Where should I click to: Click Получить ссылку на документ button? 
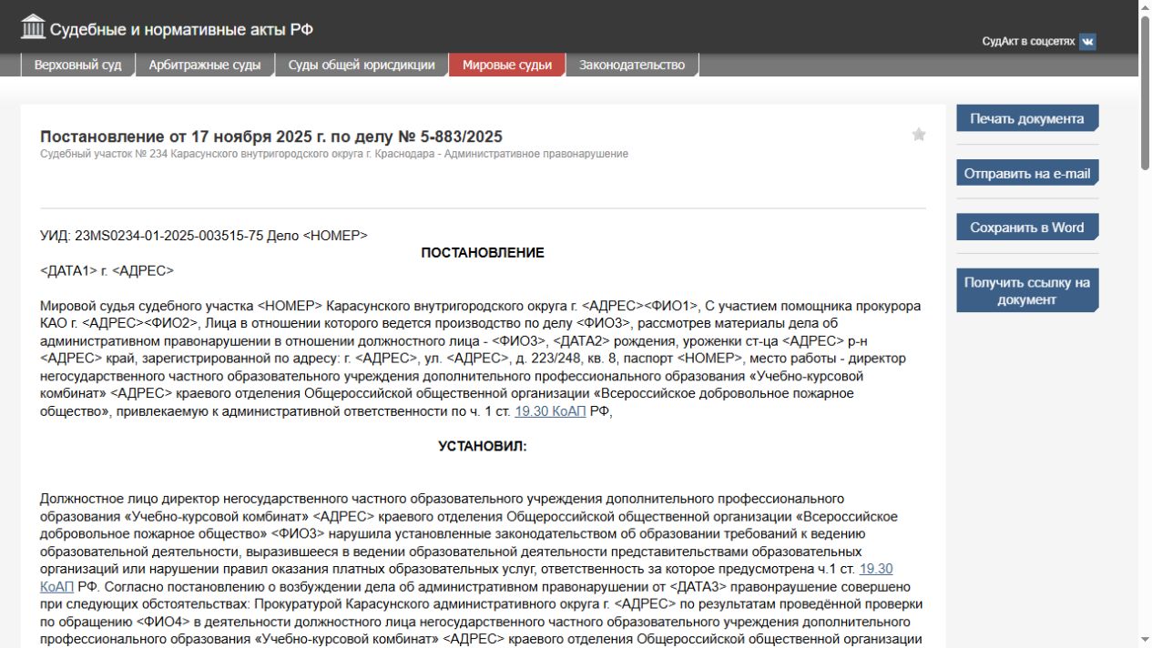click(1027, 290)
